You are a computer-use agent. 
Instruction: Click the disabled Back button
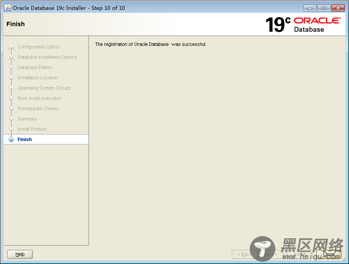tap(244, 254)
